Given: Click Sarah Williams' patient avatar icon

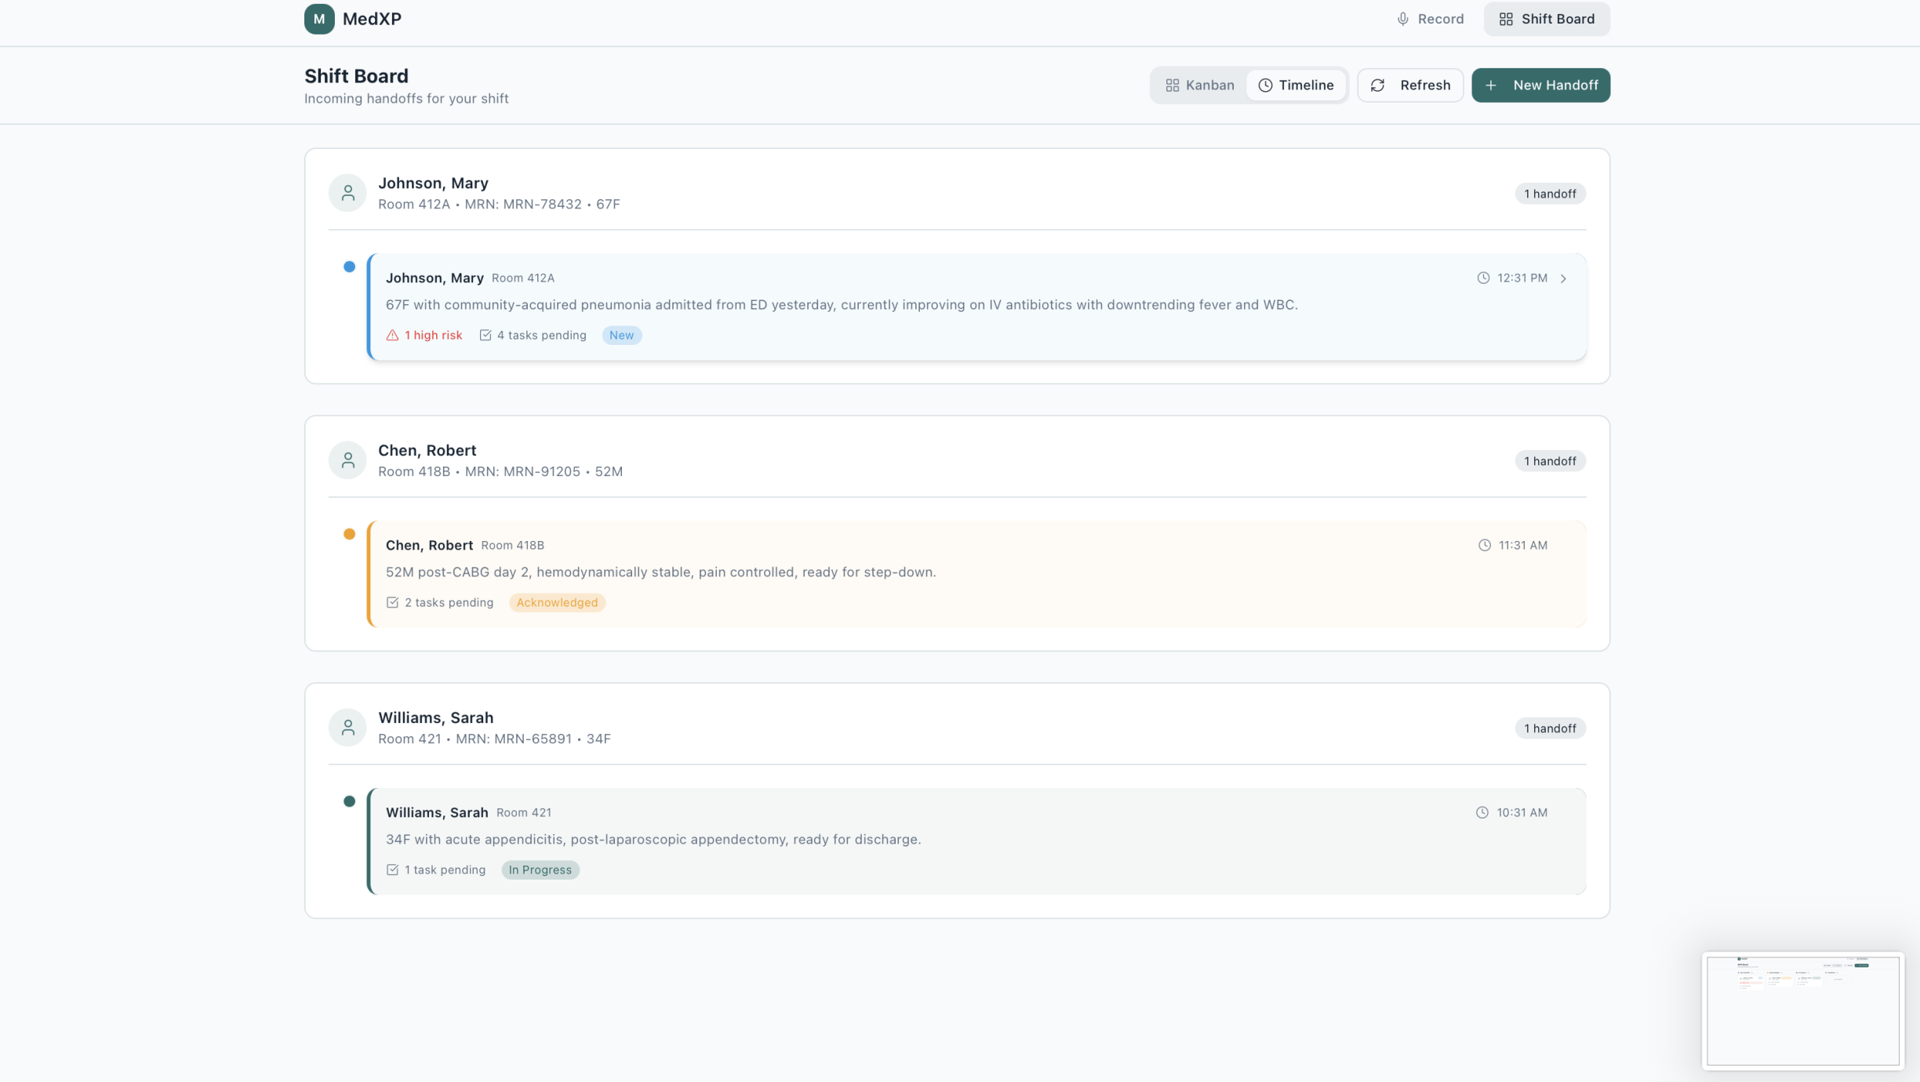Looking at the screenshot, I should click(x=347, y=728).
